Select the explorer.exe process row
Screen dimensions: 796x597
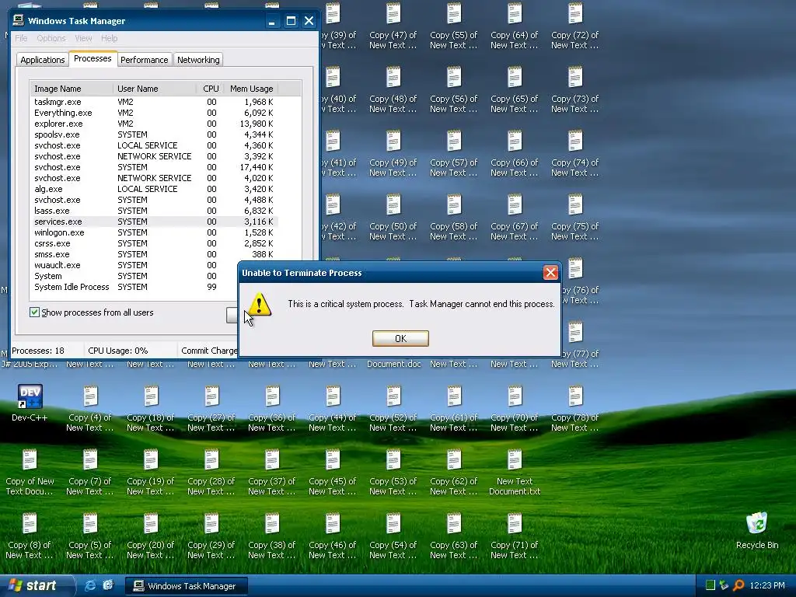pos(154,124)
